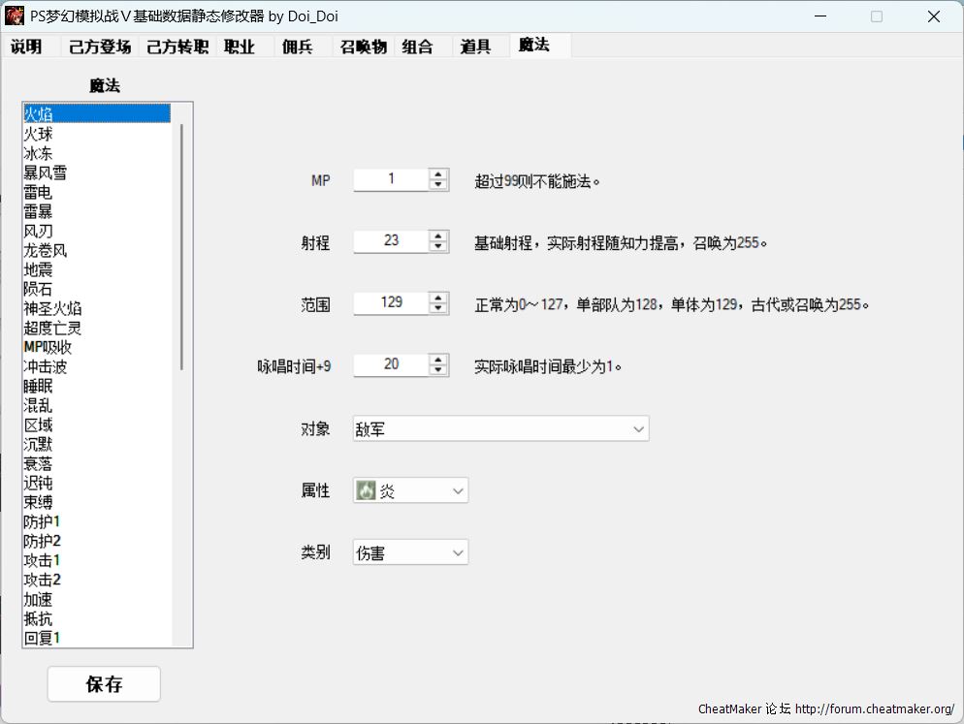964x724 pixels.
Task: Click the fire element icon in 属性 dropdown
Action: (x=366, y=491)
